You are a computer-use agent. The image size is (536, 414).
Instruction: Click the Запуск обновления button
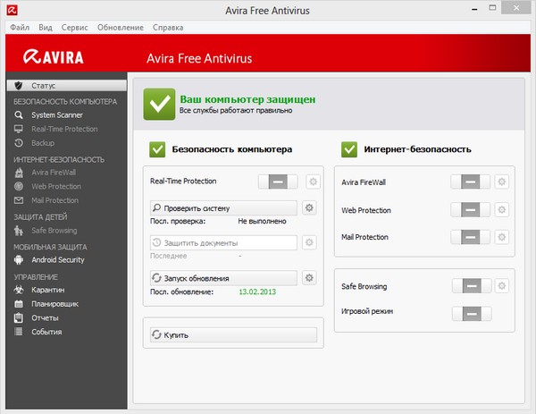click(x=222, y=278)
